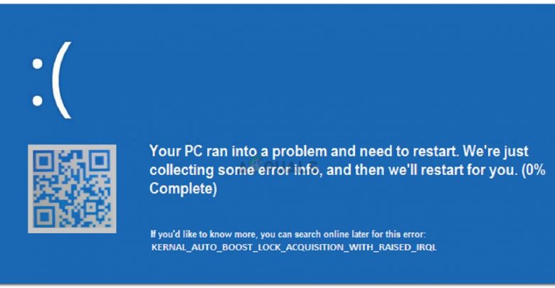Click the 'We're just' text at the line end

pyautogui.click(x=495, y=151)
